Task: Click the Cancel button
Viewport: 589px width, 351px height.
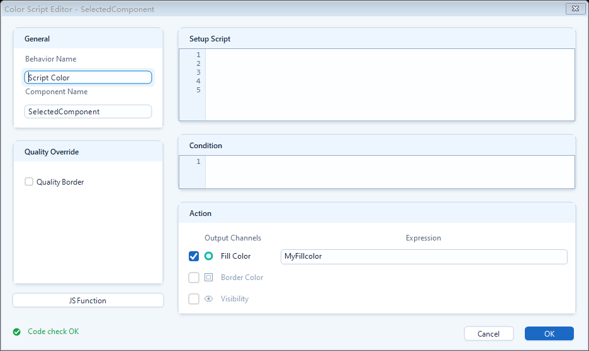Action: pos(489,334)
